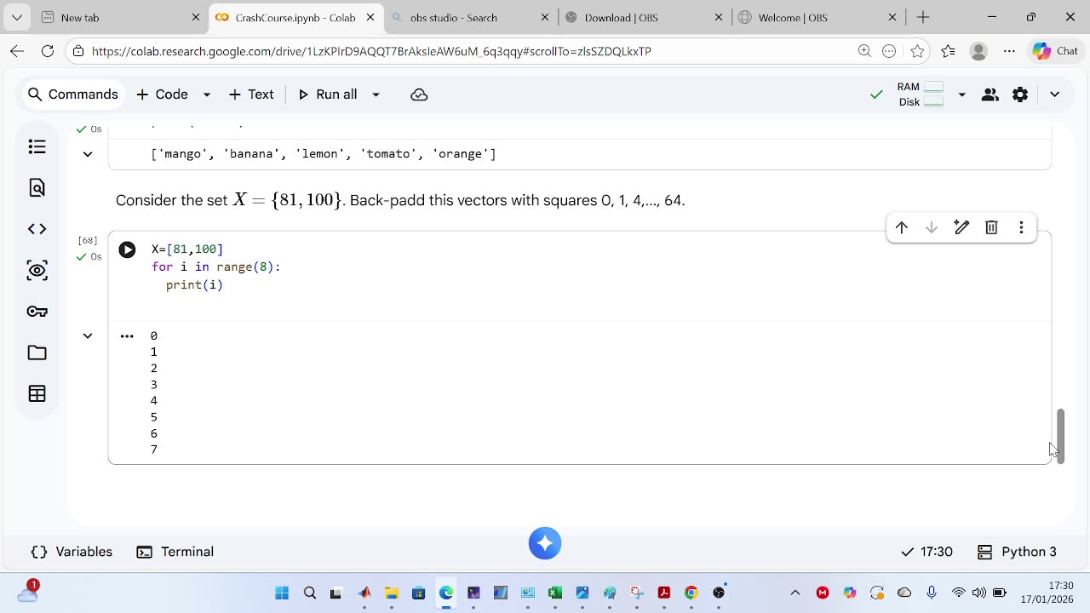
Task: Click RAM and Disk usage indicator
Action: 921,95
